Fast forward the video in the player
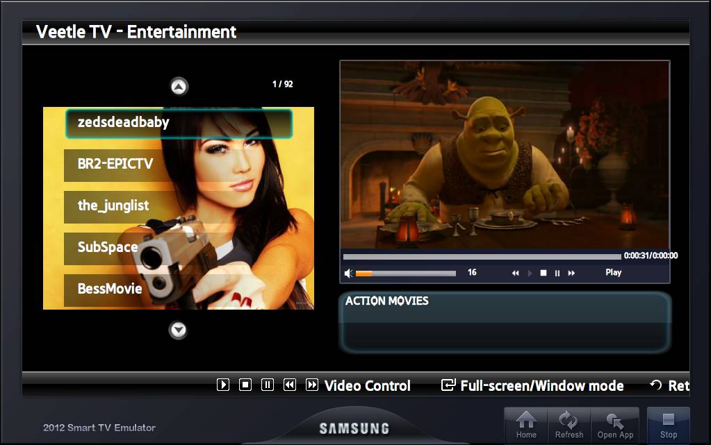The image size is (711, 445). pyautogui.click(x=571, y=274)
